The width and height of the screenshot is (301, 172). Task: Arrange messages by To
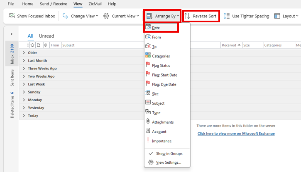coord(167,47)
